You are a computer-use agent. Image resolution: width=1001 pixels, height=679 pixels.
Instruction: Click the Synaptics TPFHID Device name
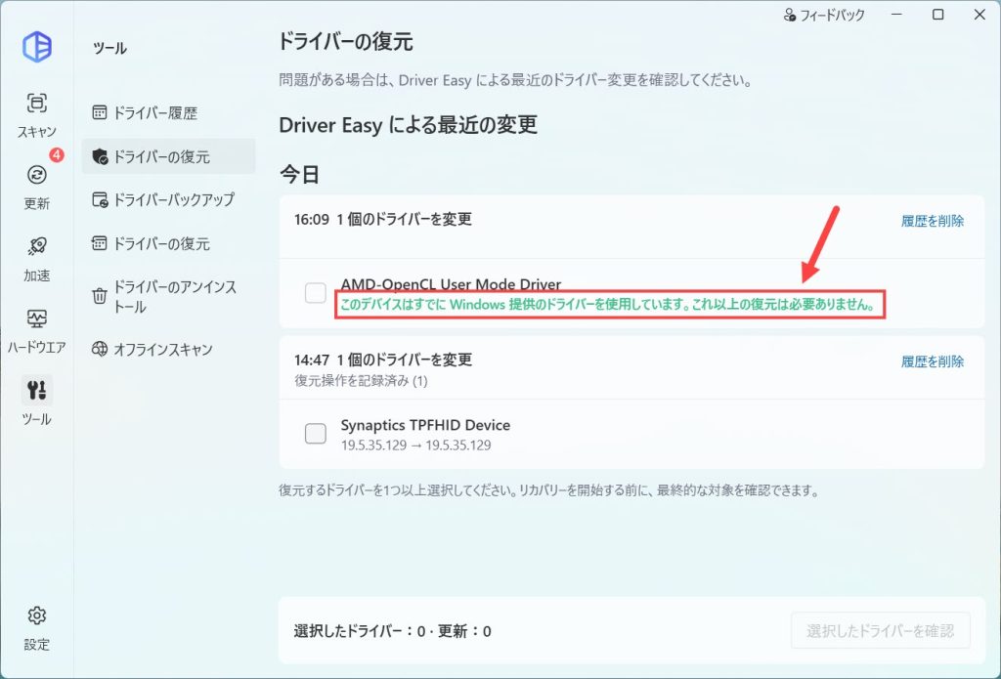tap(425, 425)
